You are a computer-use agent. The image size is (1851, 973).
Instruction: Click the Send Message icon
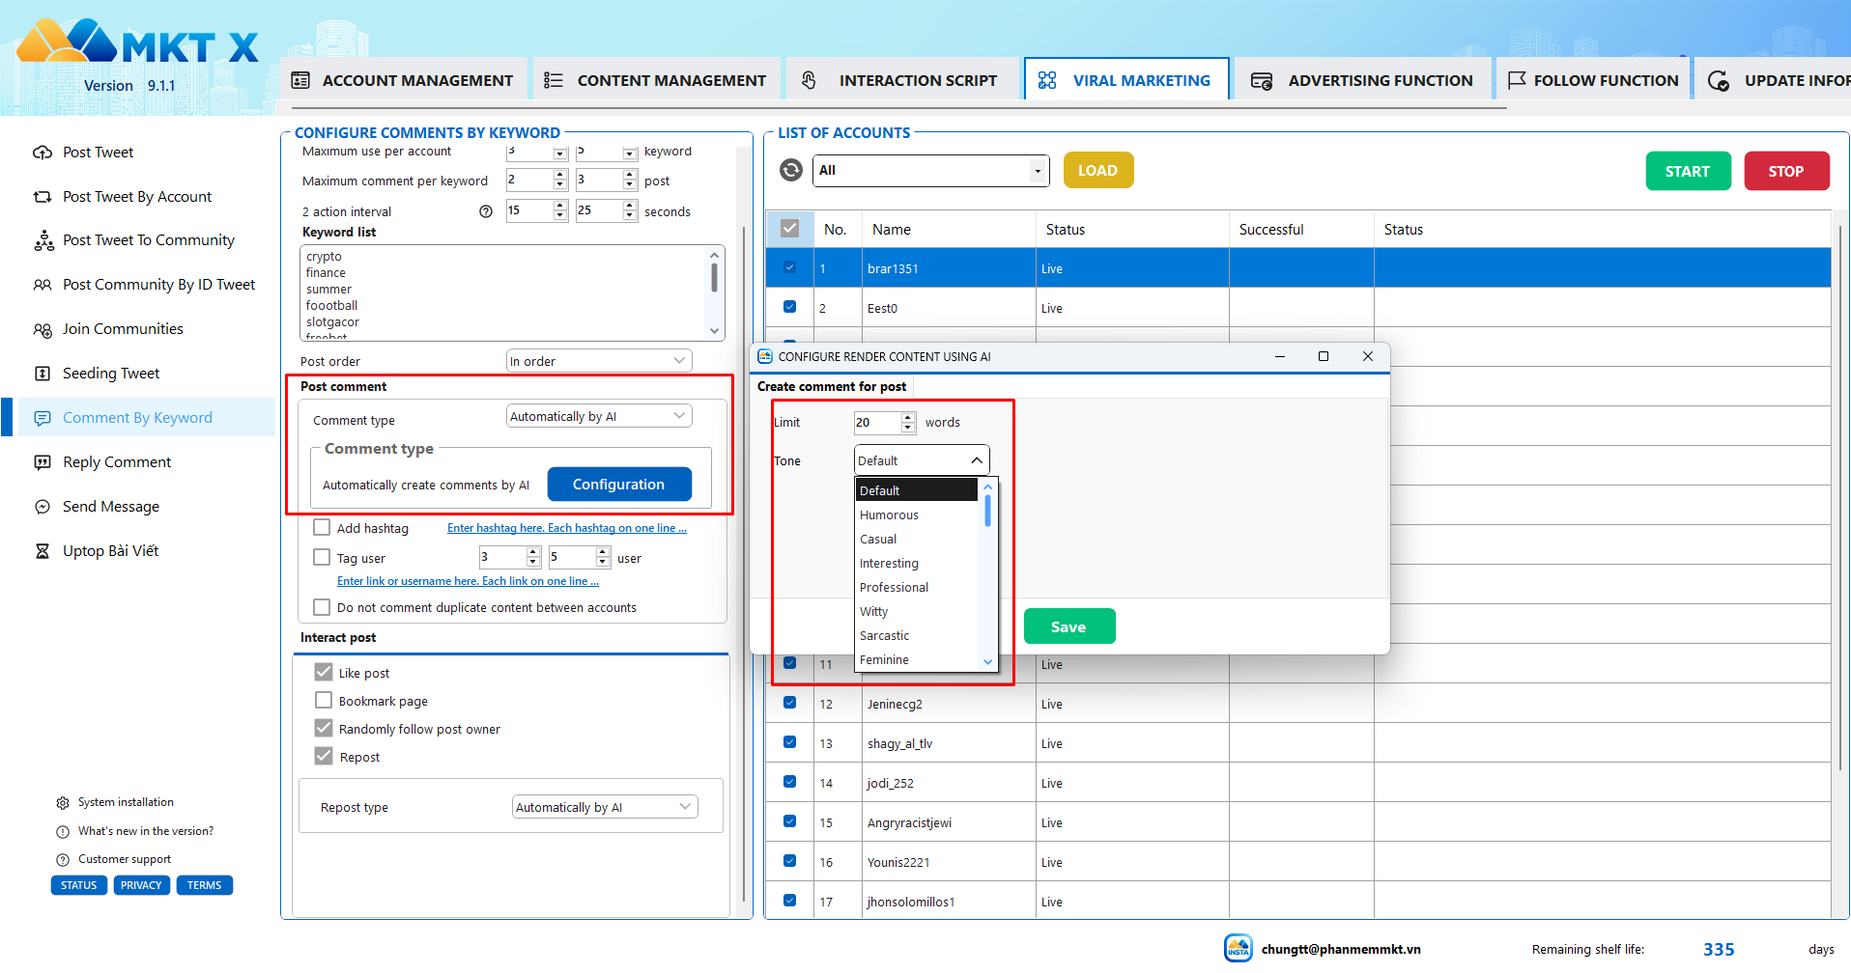point(43,507)
